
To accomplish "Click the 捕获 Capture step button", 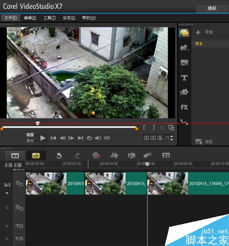I will (212, 8).
